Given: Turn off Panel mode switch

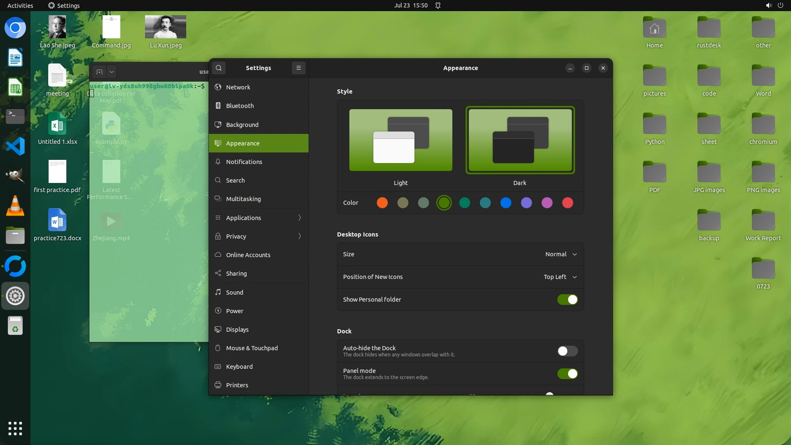Looking at the screenshot, I should tap(567, 374).
